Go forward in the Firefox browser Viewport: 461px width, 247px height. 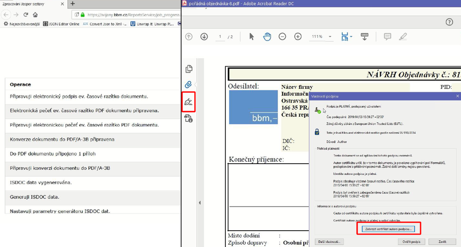pyautogui.click(x=16, y=14)
